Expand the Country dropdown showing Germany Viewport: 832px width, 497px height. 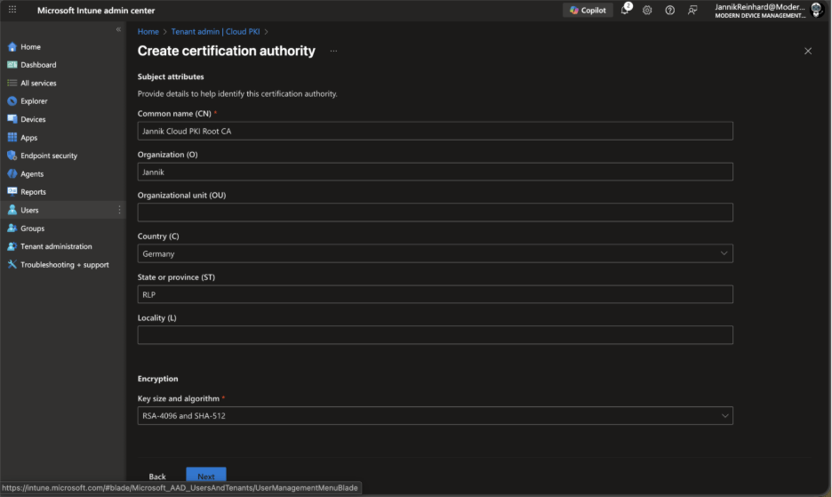(435, 253)
